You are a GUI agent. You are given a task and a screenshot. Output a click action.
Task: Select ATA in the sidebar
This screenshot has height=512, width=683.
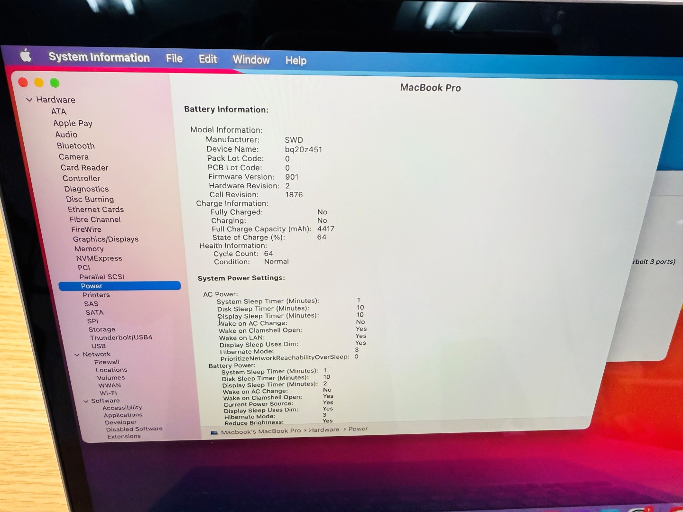59,111
